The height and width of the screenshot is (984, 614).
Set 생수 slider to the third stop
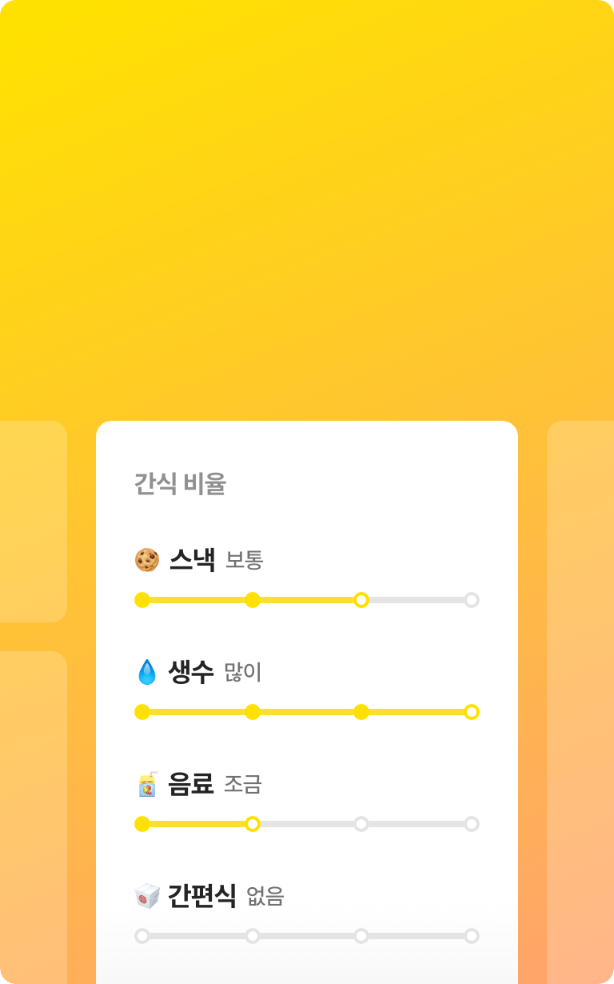[361, 712]
